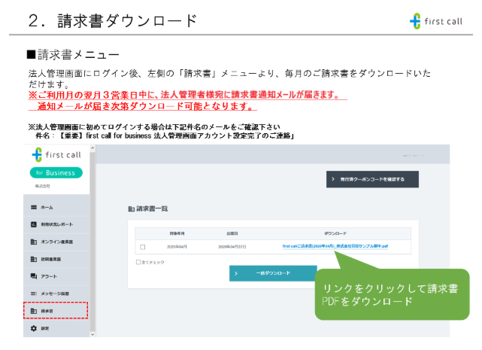Click the 一括ダウンロード button

[273, 273]
